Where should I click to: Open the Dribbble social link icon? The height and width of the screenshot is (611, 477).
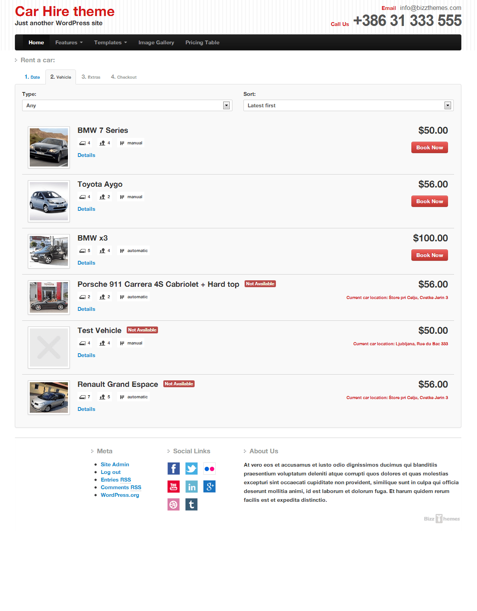click(x=174, y=504)
